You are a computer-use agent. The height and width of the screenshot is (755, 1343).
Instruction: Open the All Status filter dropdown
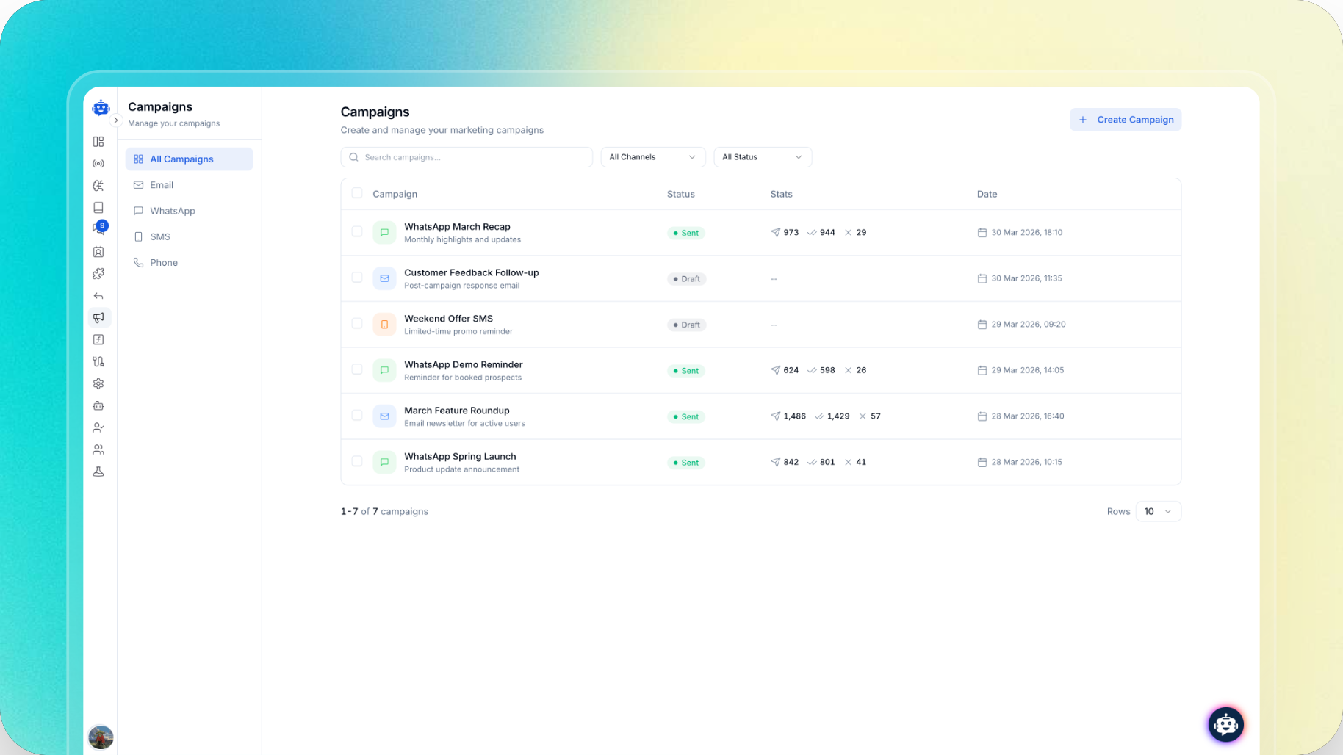tap(762, 157)
